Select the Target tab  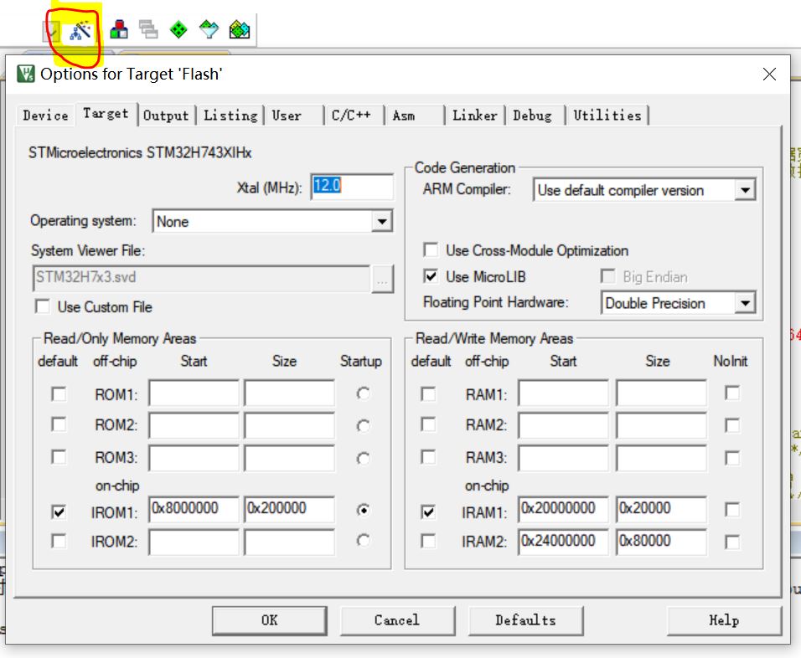[106, 113]
